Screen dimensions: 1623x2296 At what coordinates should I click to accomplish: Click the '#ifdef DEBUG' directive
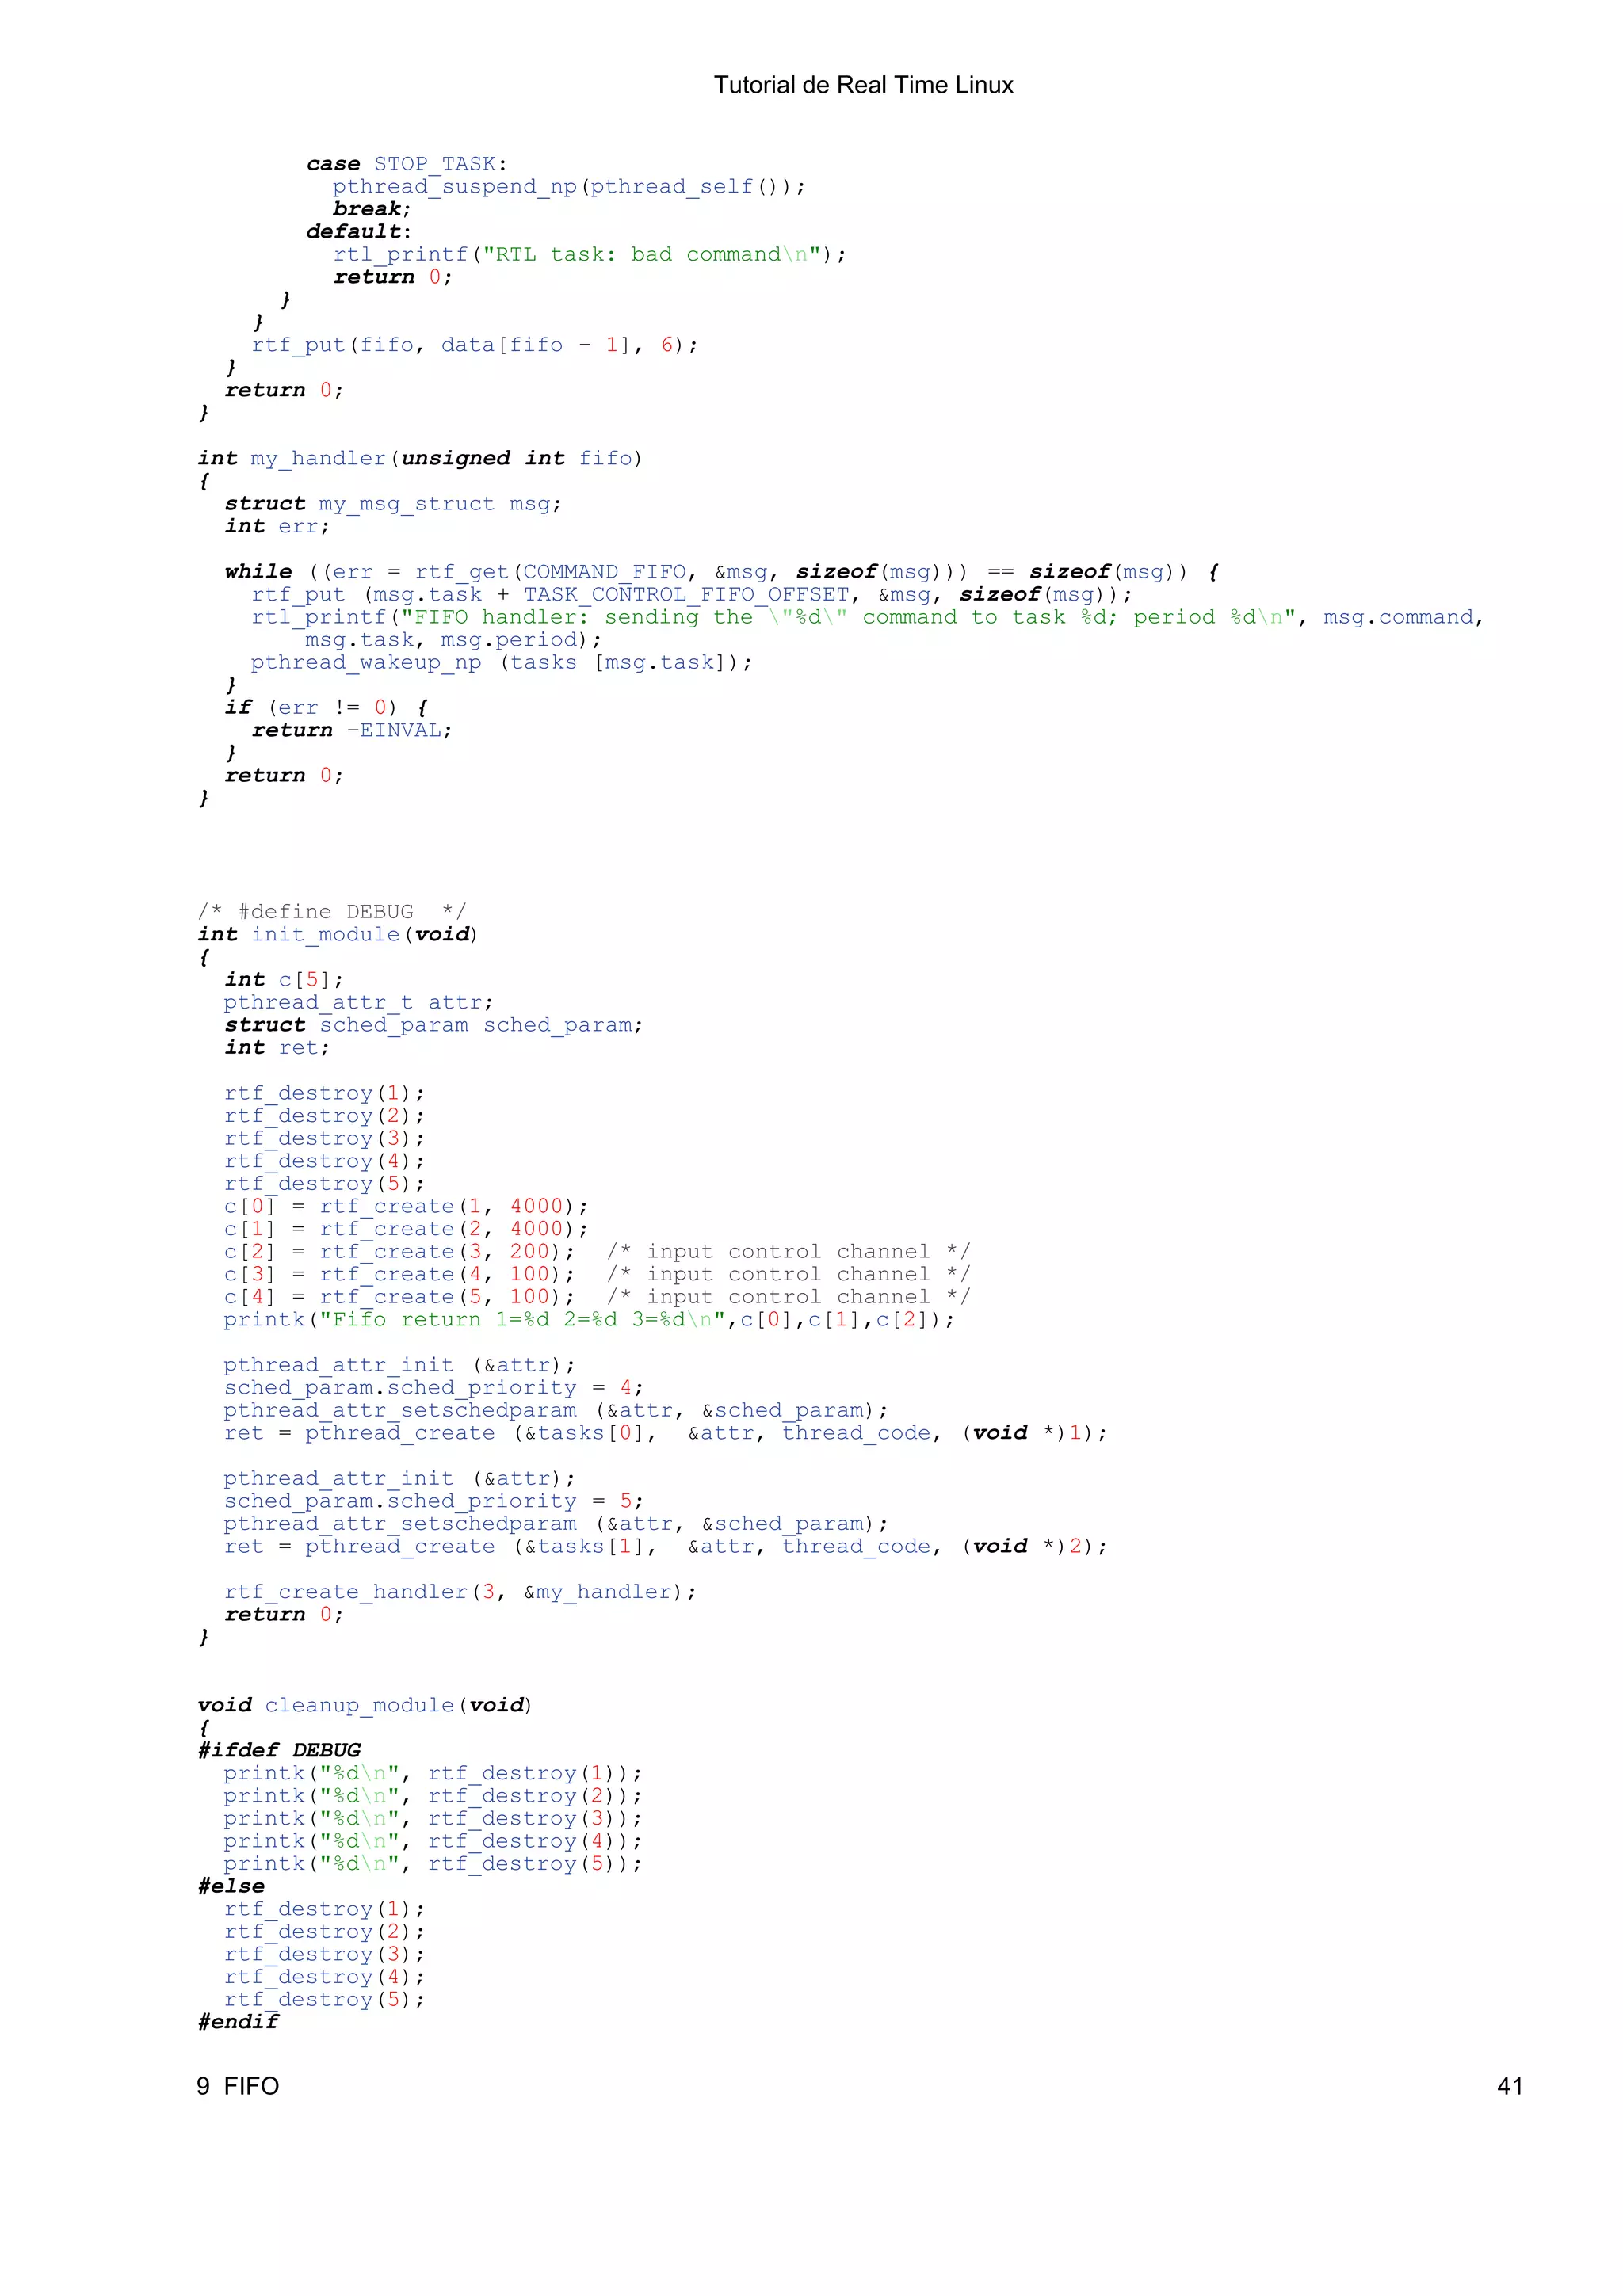click(x=279, y=1750)
